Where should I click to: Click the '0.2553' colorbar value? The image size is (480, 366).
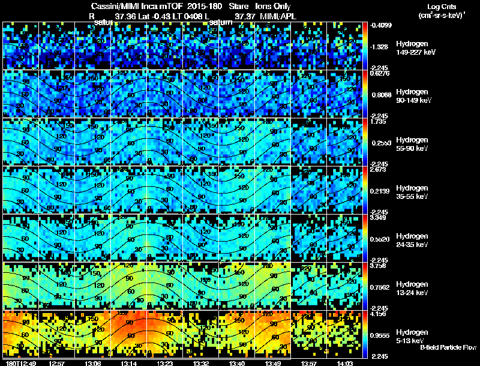[382, 143]
